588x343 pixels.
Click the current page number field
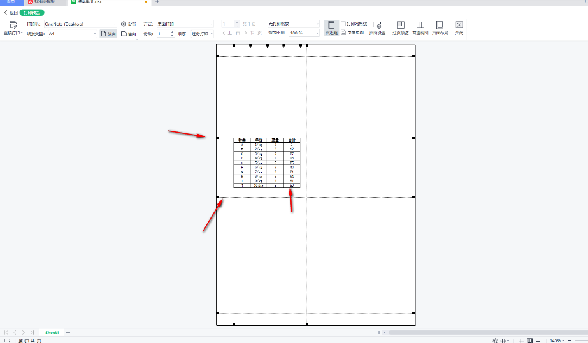tap(228, 24)
